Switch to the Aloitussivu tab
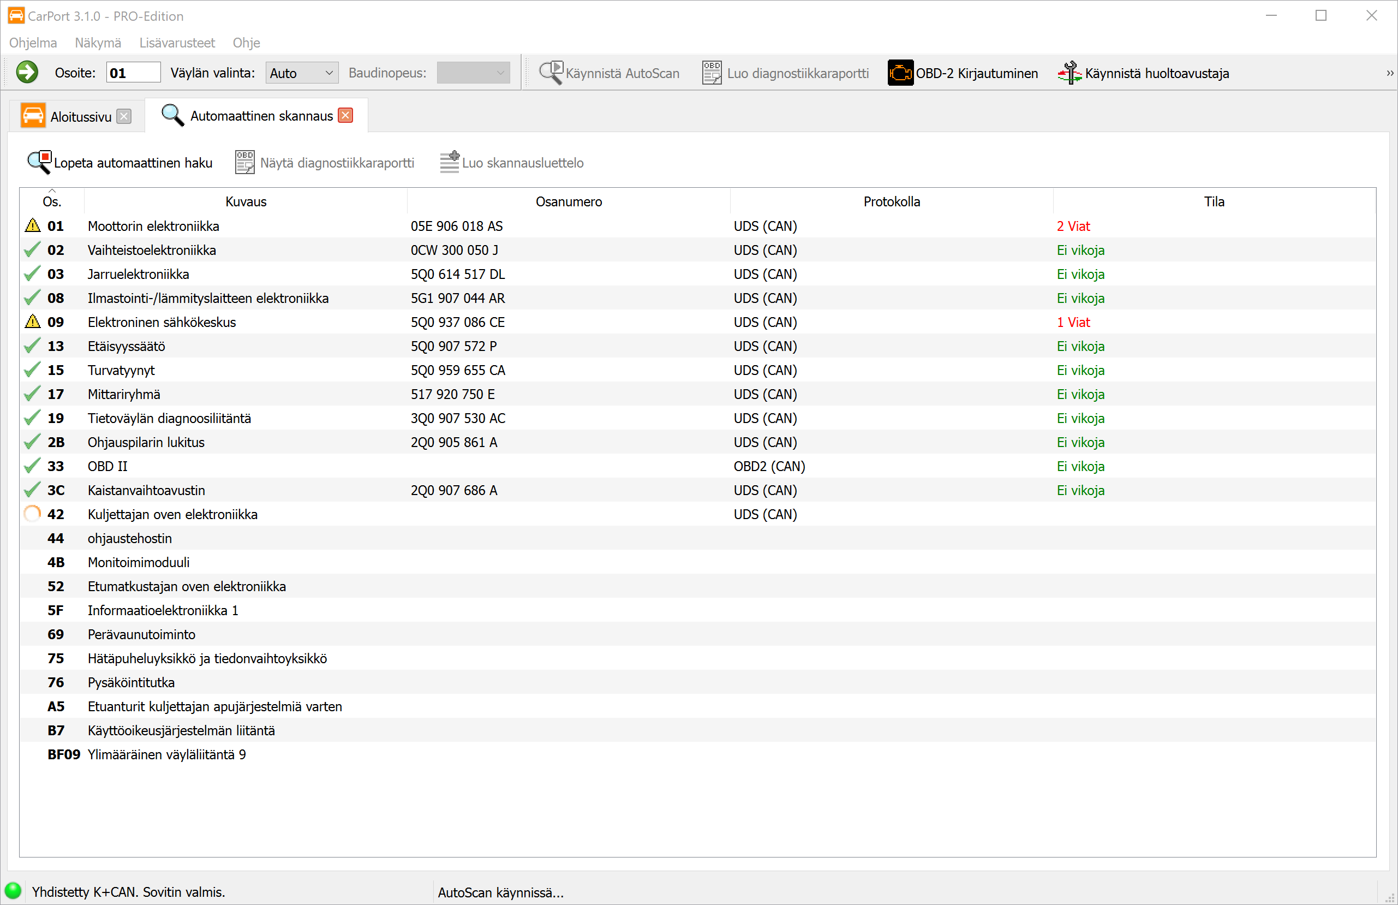Viewport: 1398px width, 905px height. 80,116
